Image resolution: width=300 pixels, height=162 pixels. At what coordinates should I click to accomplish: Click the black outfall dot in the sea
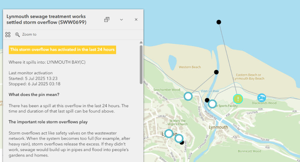click(219, 22)
